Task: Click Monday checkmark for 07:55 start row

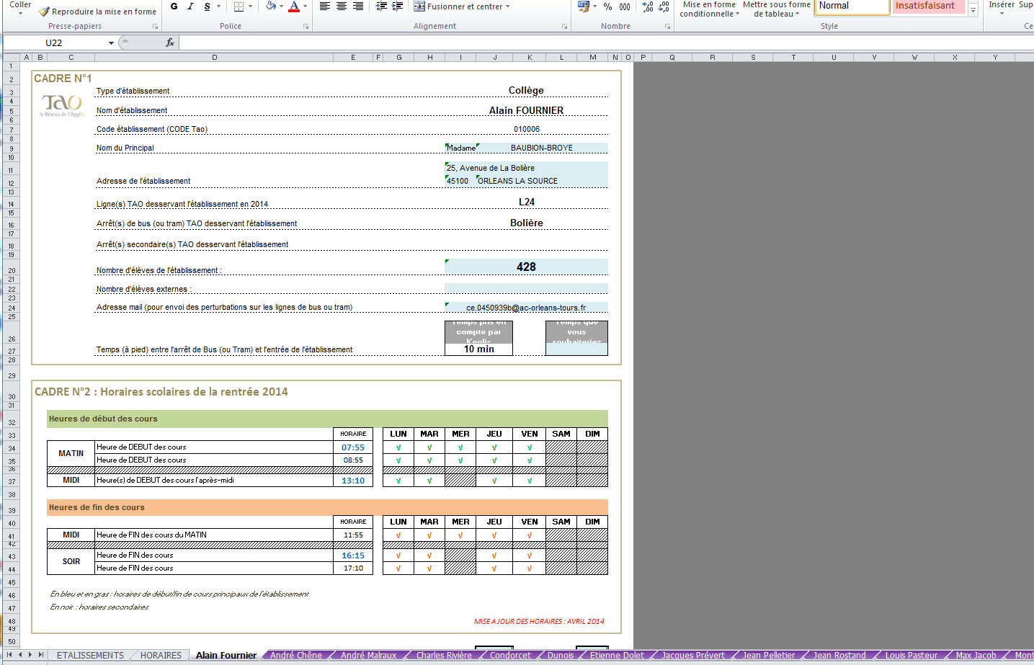Action: 398,447
